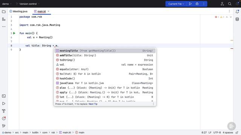
Task: Click the main function breadcrumb
Action: pyautogui.click(x=80, y=132)
